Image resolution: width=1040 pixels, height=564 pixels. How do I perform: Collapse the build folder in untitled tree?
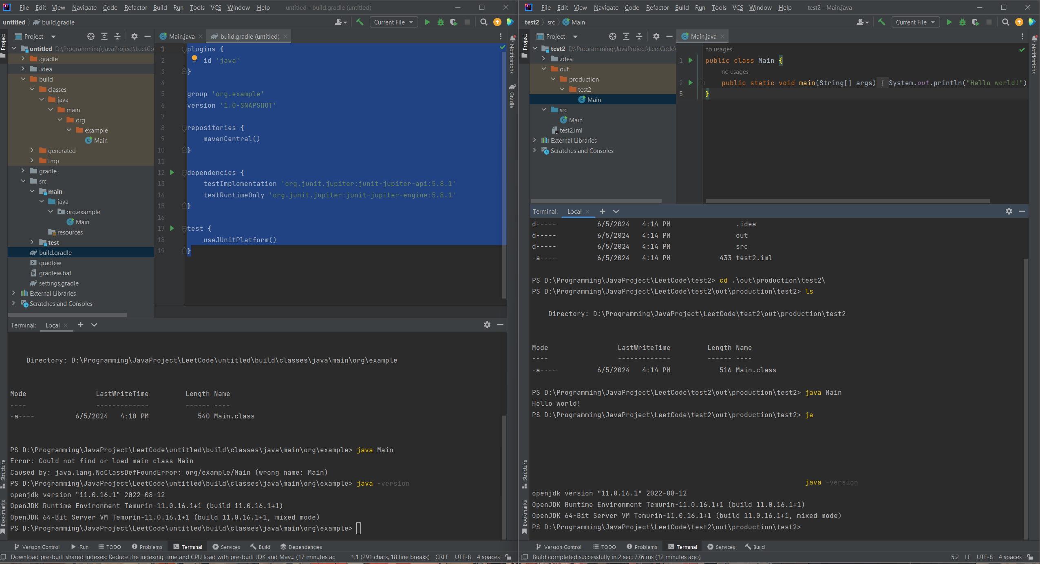click(x=23, y=79)
